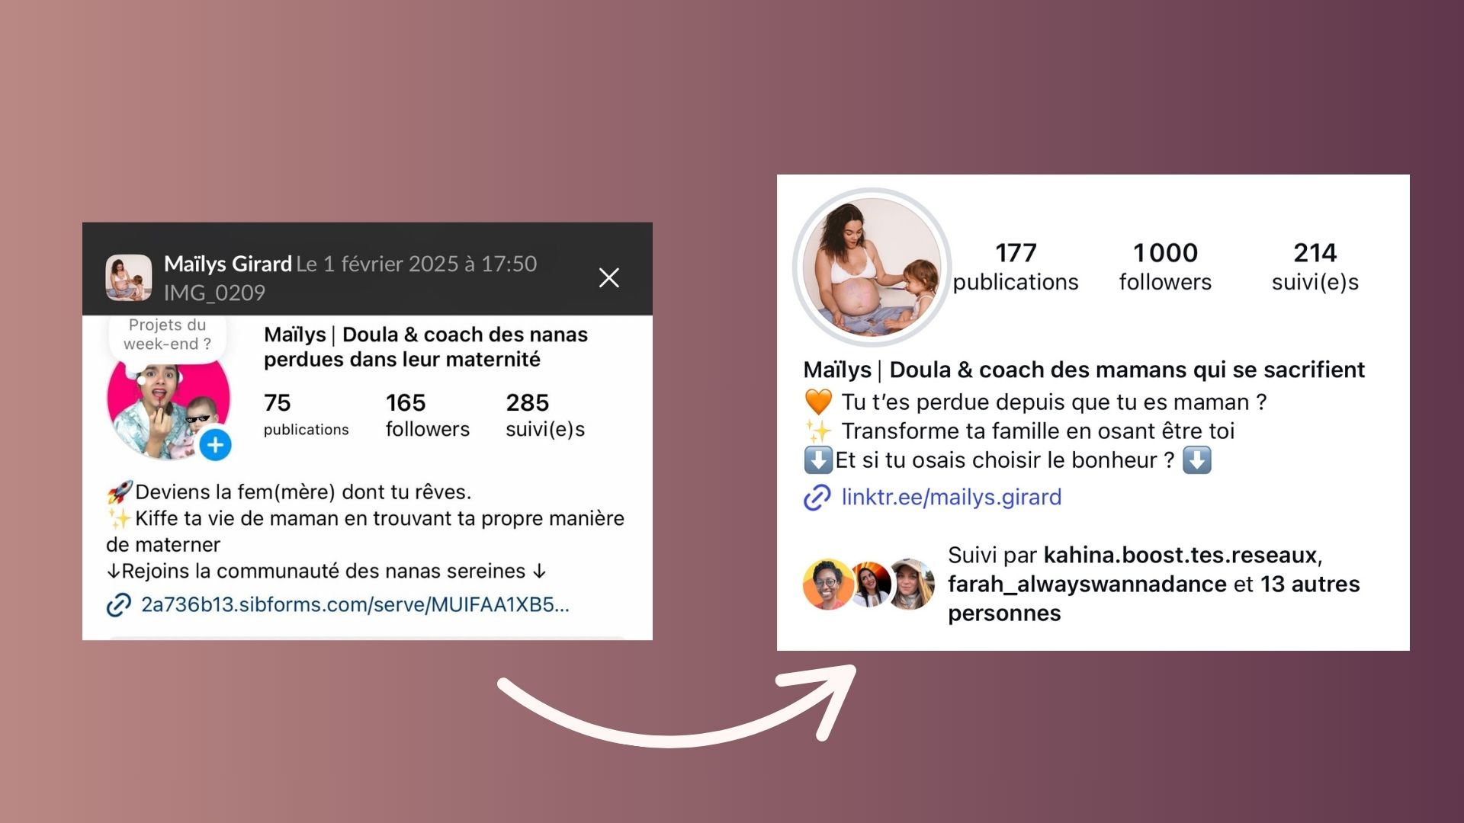
Task: Click the first follower avatar with glasses
Action: click(x=828, y=584)
